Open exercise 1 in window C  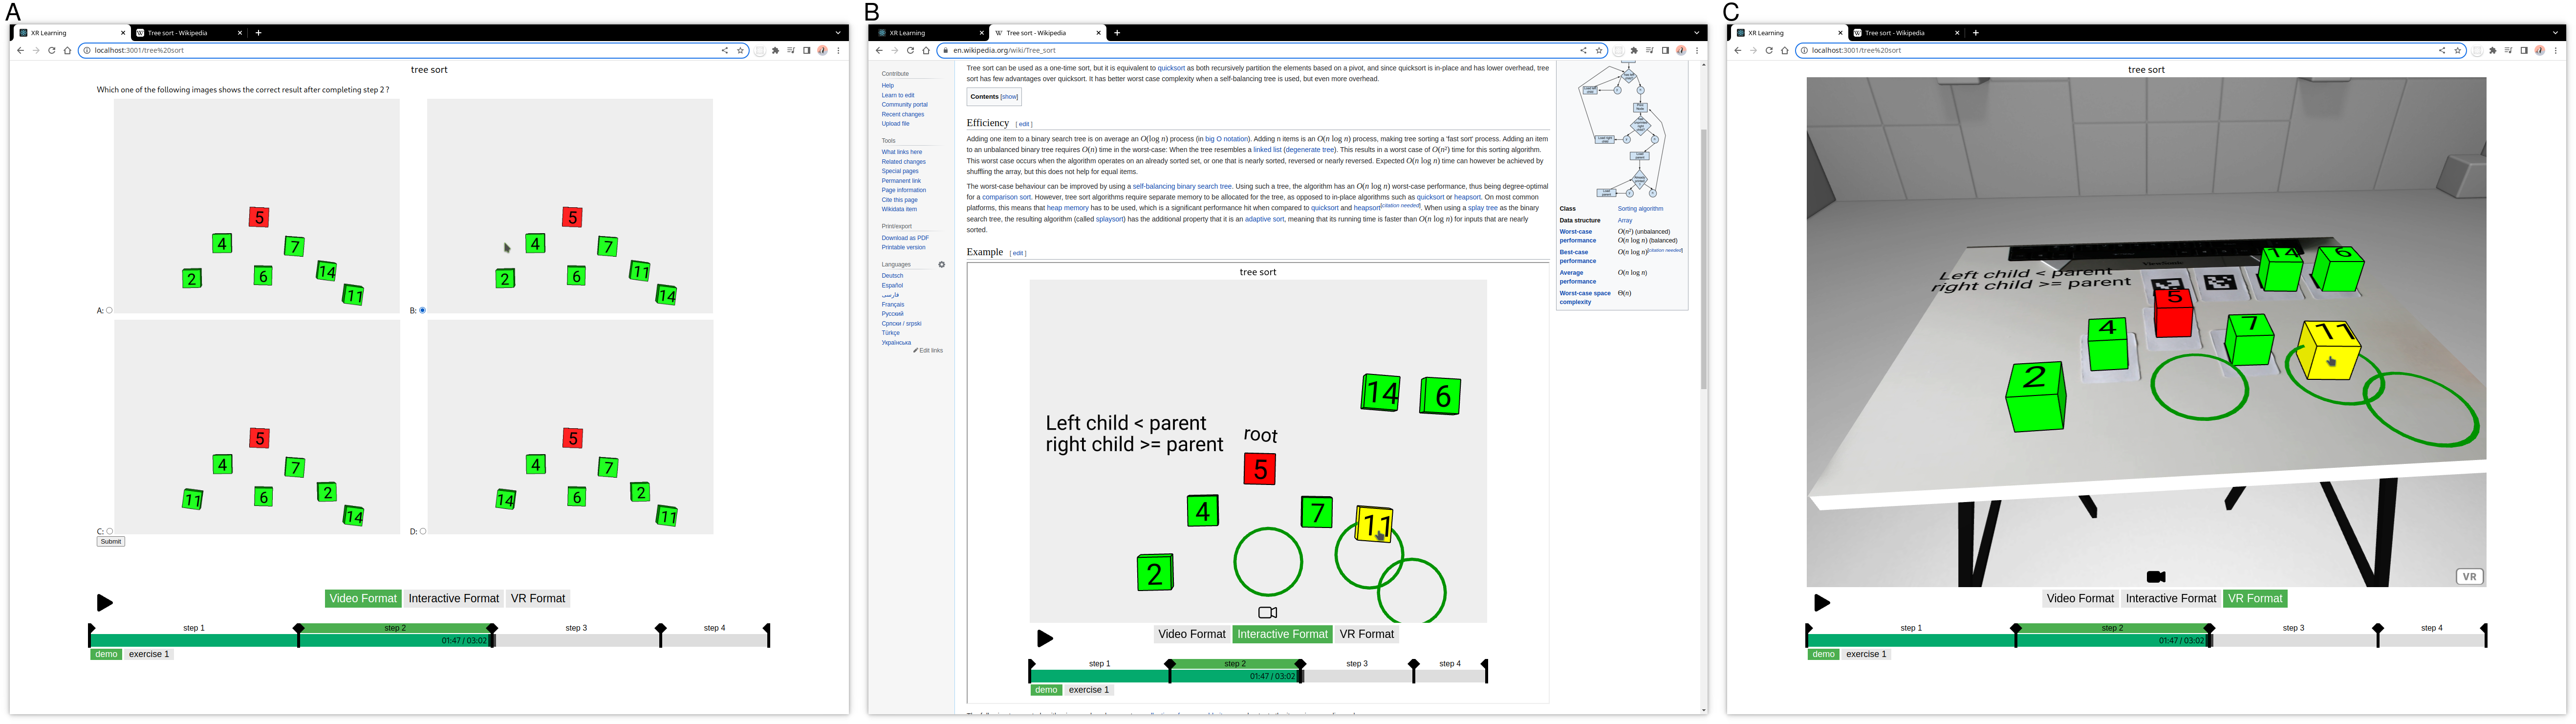[x=1866, y=654]
